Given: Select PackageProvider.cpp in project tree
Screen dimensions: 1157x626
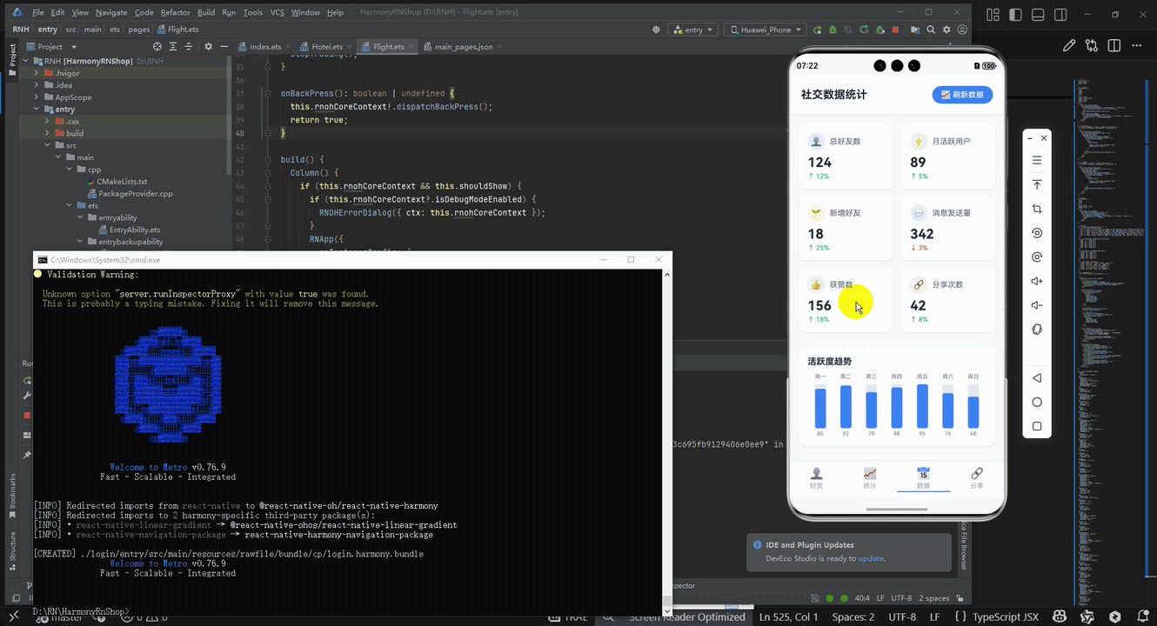Looking at the screenshot, I should (x=129, y=194).
